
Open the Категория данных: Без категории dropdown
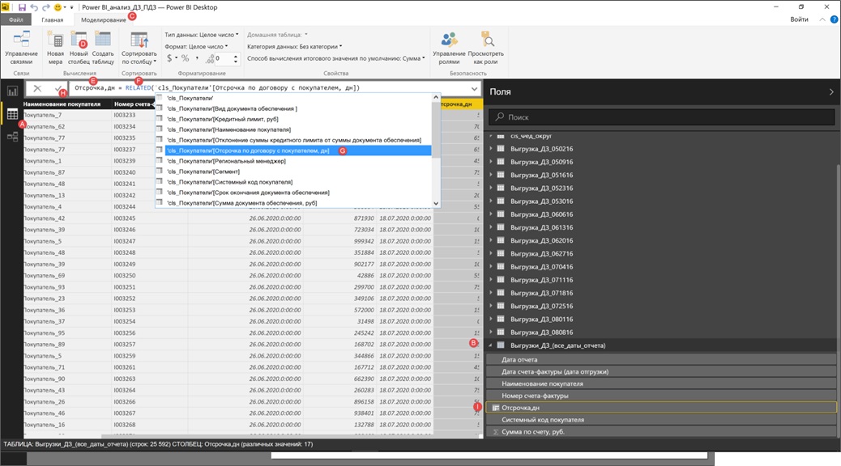pos(294,47)
